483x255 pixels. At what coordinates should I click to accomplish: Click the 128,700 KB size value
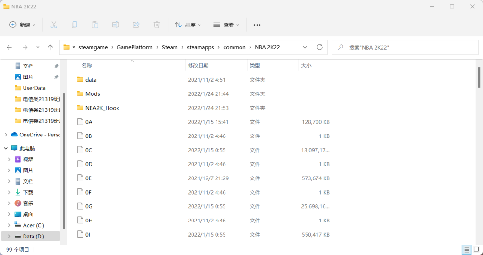click(316, 122)
